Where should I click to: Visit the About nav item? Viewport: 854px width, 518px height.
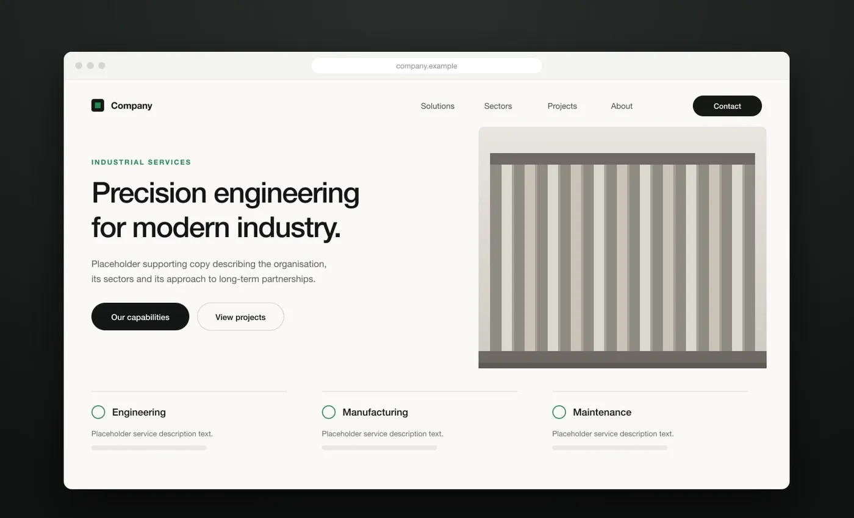click(x=622, y=106)
